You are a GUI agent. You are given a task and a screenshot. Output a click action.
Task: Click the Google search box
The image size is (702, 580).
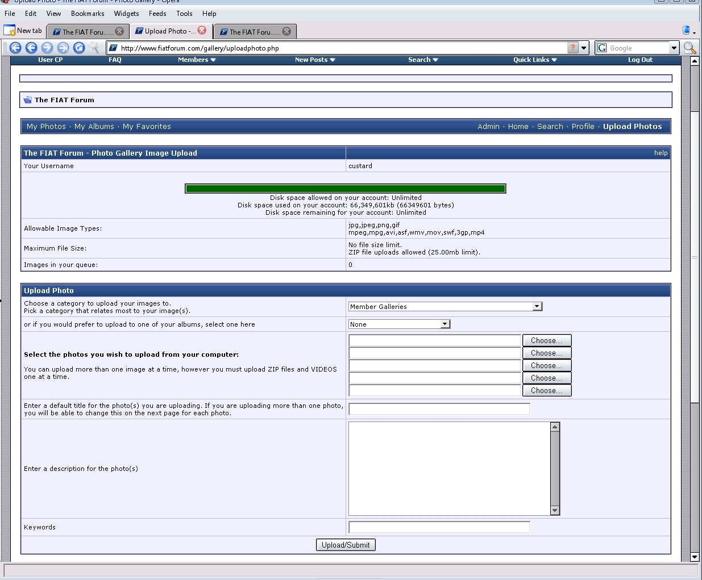638,48
